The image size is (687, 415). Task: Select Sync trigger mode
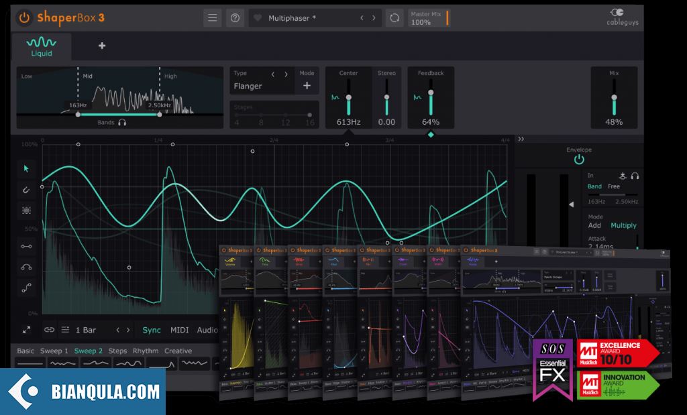tap(152, 330)
